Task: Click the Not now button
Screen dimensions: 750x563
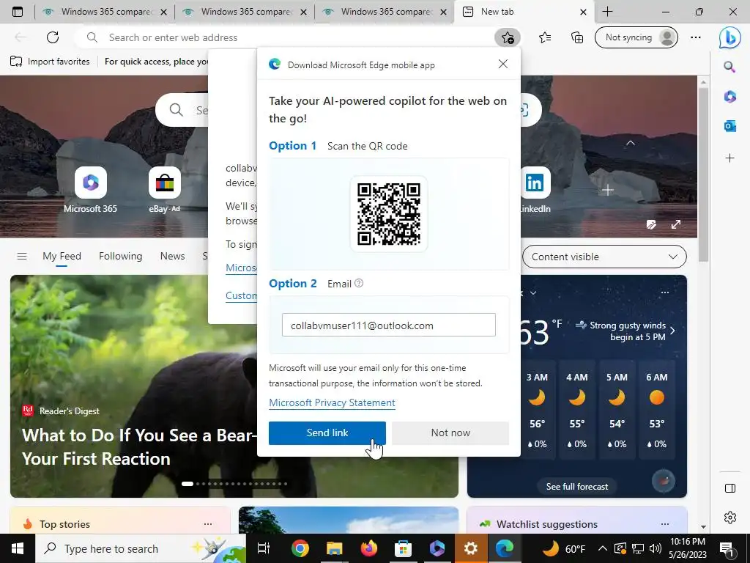Action: pos(450,433)
